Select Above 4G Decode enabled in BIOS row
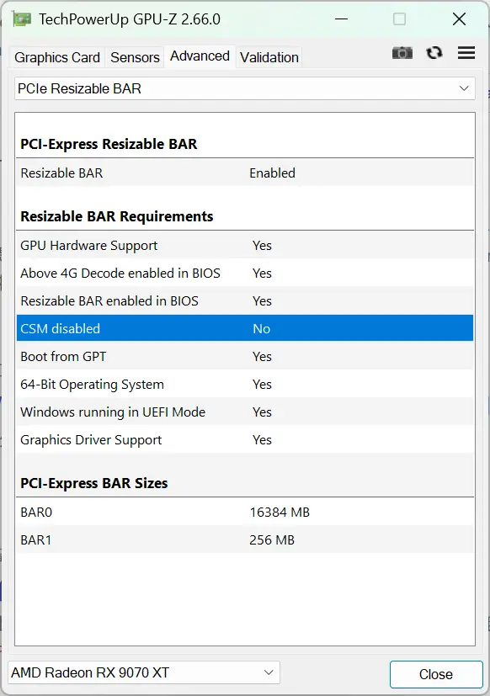Viewport: 490px width, 696px height. pos(245,273)
